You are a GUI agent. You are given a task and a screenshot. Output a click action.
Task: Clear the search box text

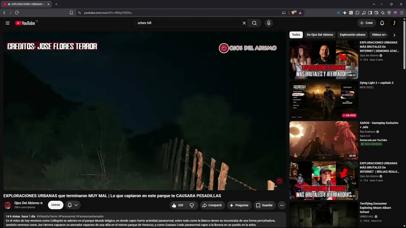(244, 23)
